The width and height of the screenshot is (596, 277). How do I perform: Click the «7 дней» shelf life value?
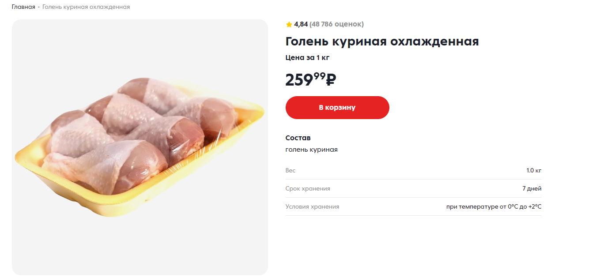pyautogui.click(x=532, y=188)
